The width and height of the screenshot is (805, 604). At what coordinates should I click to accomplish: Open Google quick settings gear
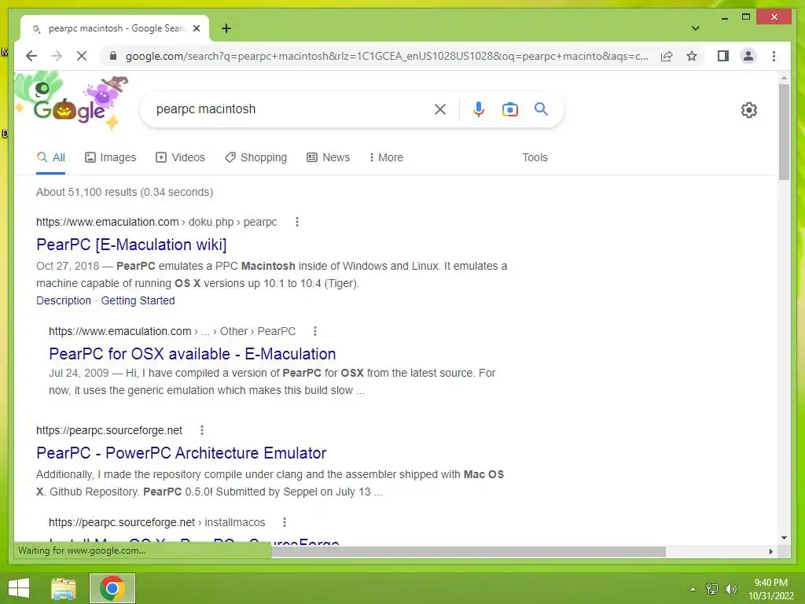[x=748, y=109]
